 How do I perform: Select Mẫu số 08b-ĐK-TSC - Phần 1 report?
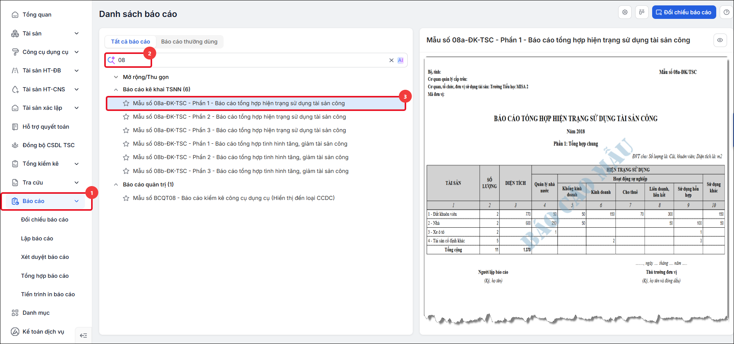pos(240,144)
